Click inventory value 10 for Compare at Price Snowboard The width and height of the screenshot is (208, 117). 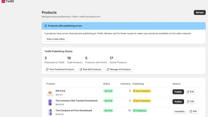[129, 110]
